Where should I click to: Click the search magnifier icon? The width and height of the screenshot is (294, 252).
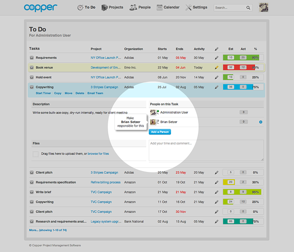tap(248, 8)
